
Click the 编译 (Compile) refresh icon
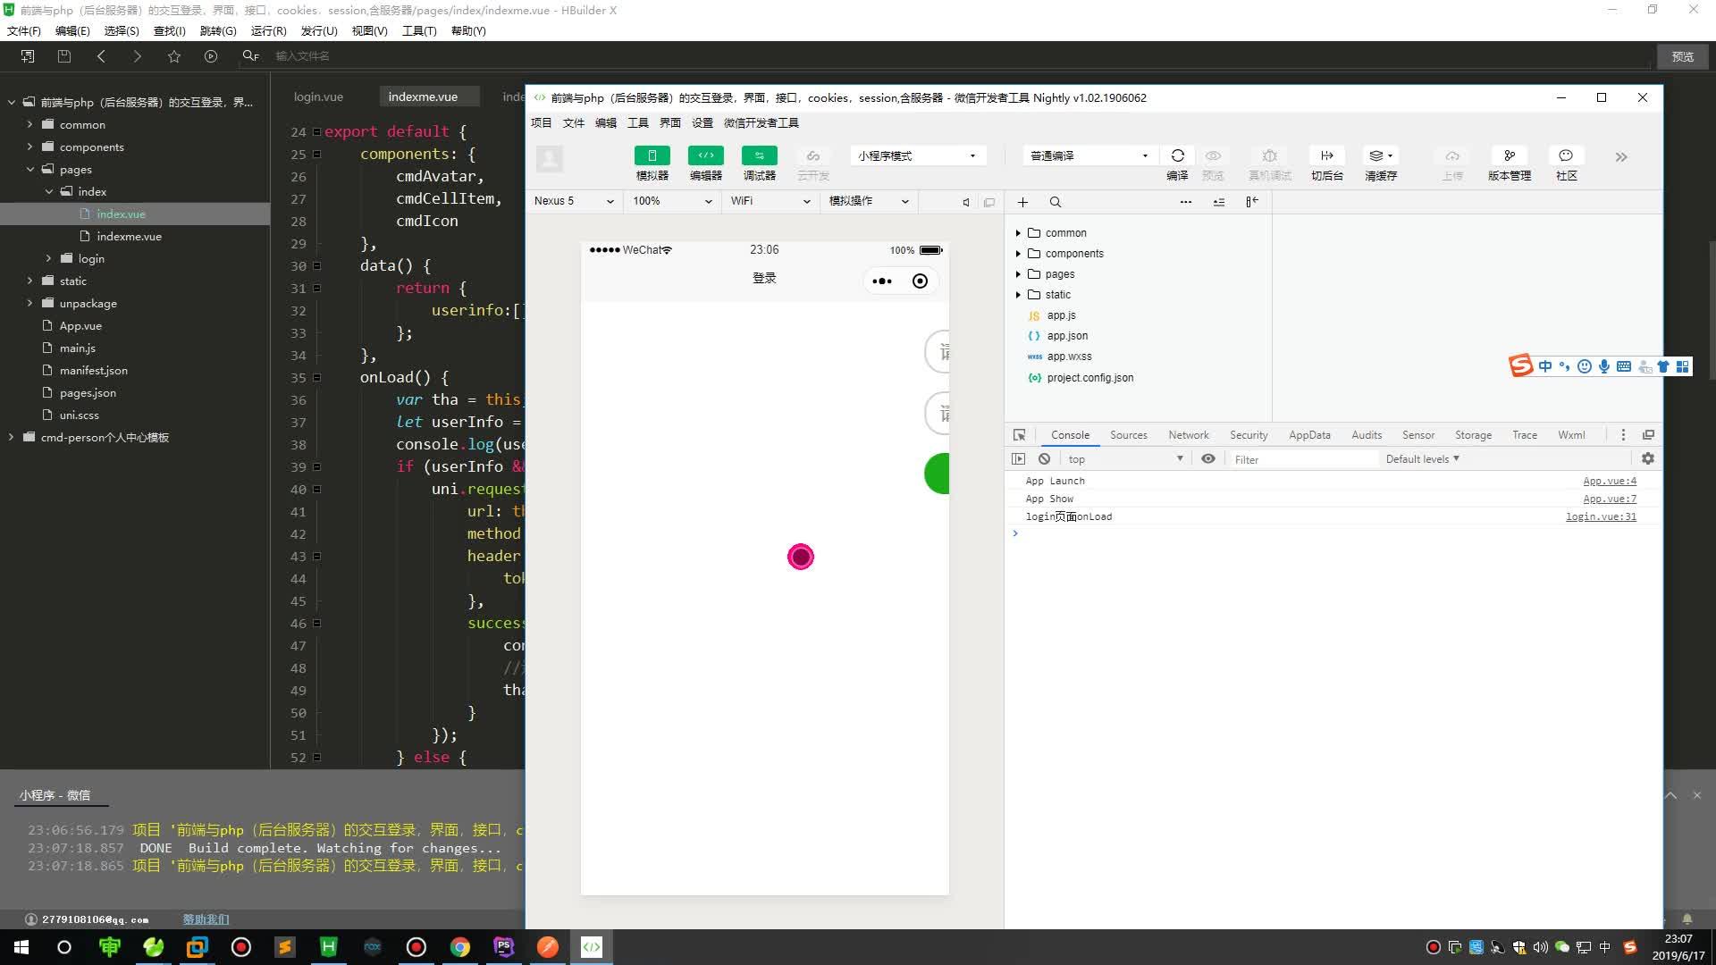click(1178, 155)
